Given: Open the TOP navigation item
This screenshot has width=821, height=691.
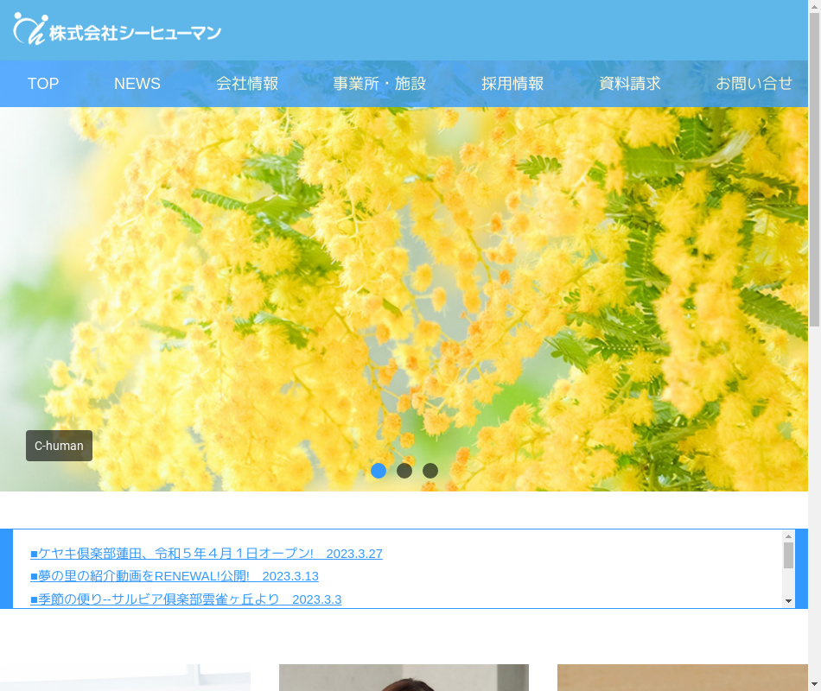Looking at the screenshot, I should pyautogui.click(x=43, y=84).
